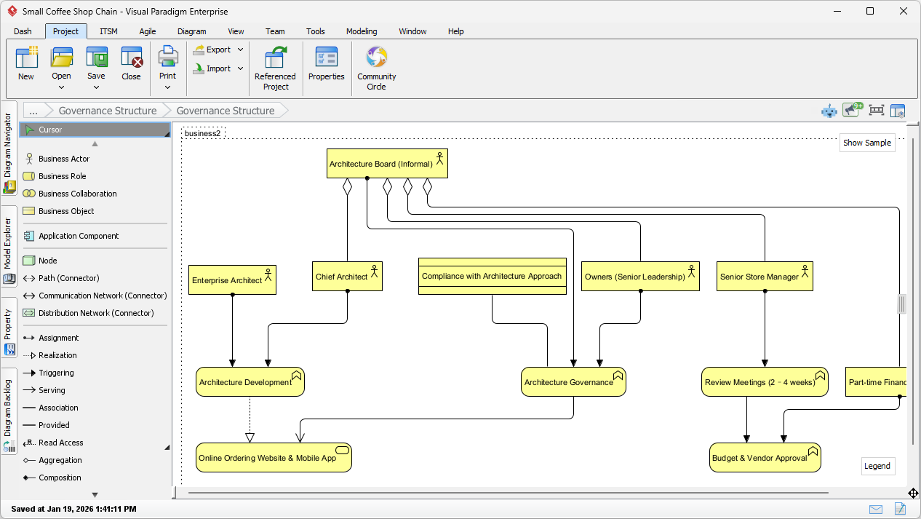Open the AI assistant robot icon
Screen dimensions: 921x519
[829, 110]
